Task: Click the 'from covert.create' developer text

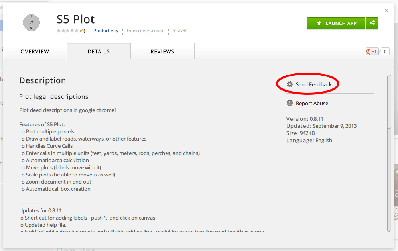Action: point(146,31)
